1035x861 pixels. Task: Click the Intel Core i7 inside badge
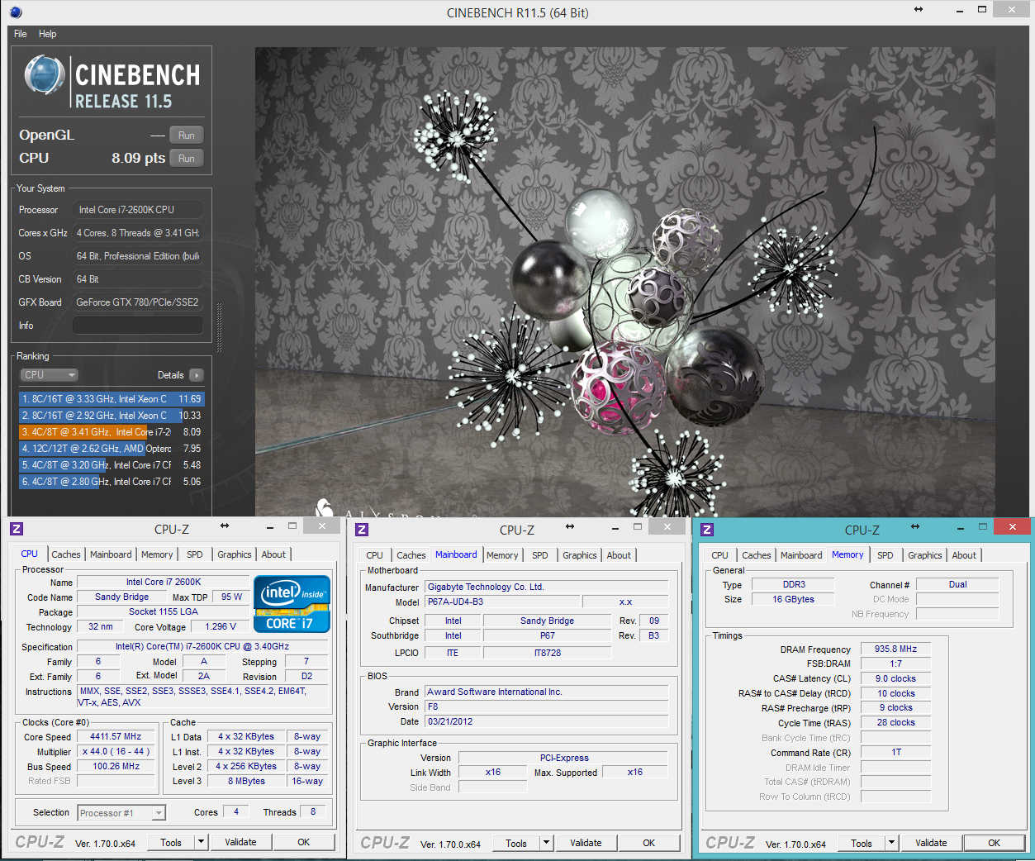tap(292, 604)
